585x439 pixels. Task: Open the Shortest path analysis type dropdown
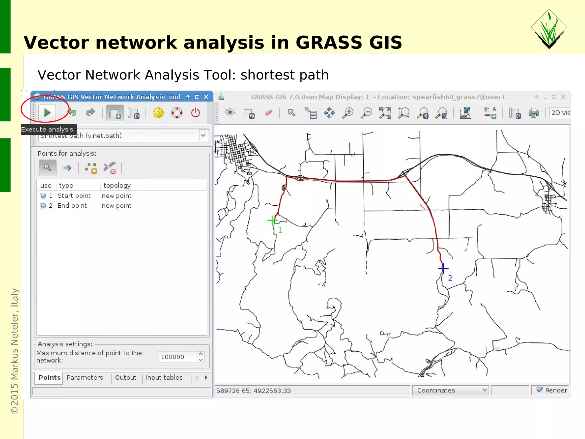point(203,136)
